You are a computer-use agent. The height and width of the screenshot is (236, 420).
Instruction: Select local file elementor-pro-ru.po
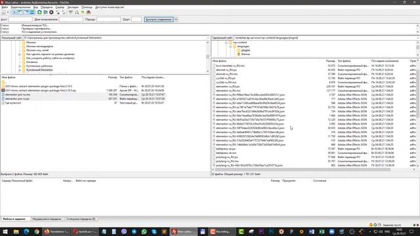pyautogui.click(x=17, y=99)
